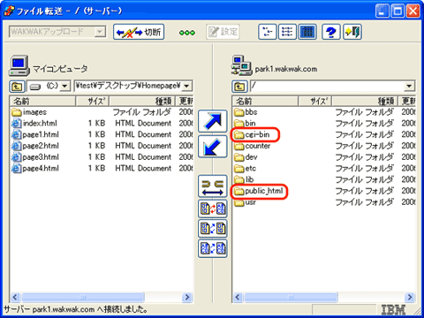
Task: Sort server list by サイズ column
Action: click(x=315, y=102)
